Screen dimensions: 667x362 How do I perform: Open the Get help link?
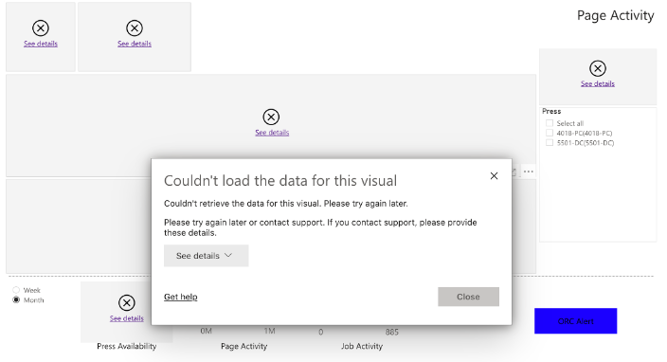[181, 297]
